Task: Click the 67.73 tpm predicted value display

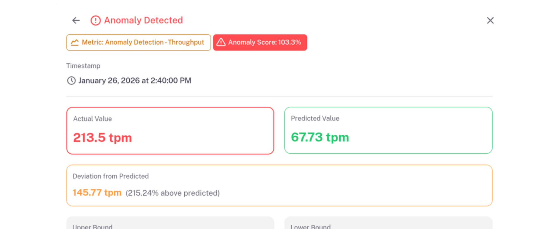Action: (320, 137)
